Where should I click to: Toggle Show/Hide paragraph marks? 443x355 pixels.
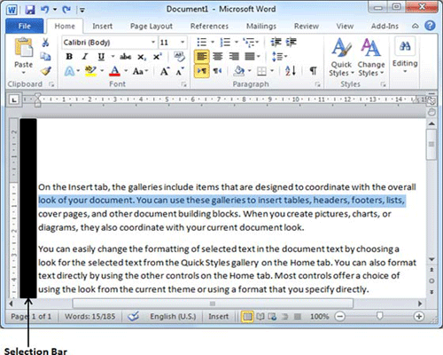coord(313,71)
